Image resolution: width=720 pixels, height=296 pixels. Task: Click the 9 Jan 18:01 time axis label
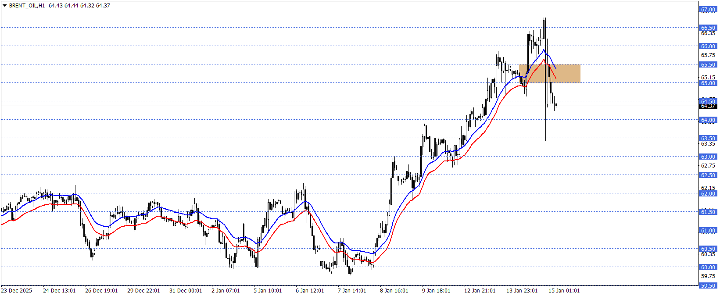point(436,291)
